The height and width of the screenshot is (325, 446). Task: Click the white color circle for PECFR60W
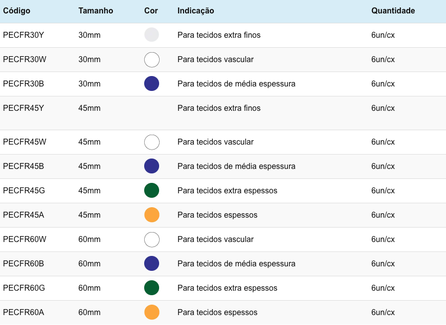(152, 240)
